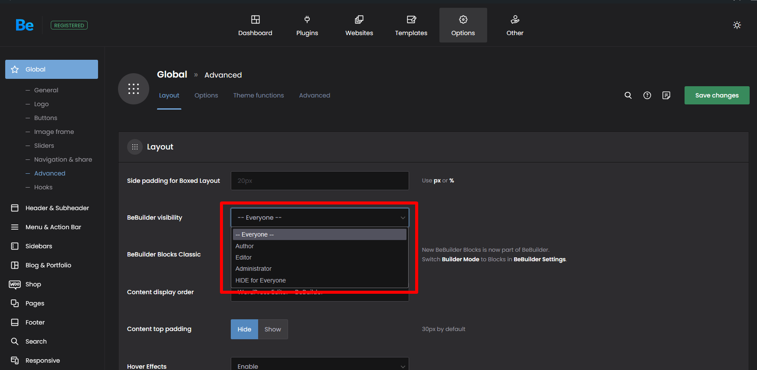Click the Woo Shop icon
The width and height of the screenshot is (757, 370).
(15, 284)
